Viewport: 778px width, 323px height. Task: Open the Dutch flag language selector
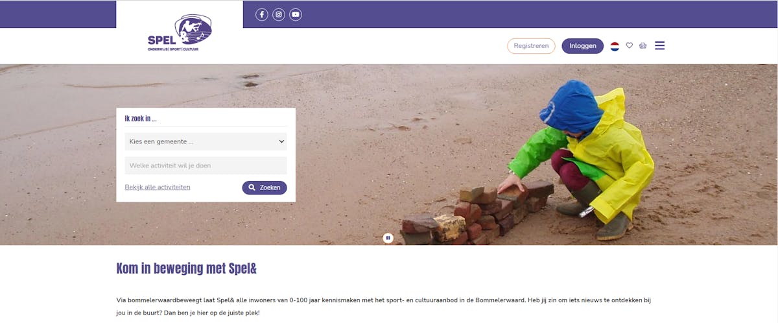point(615,46)
